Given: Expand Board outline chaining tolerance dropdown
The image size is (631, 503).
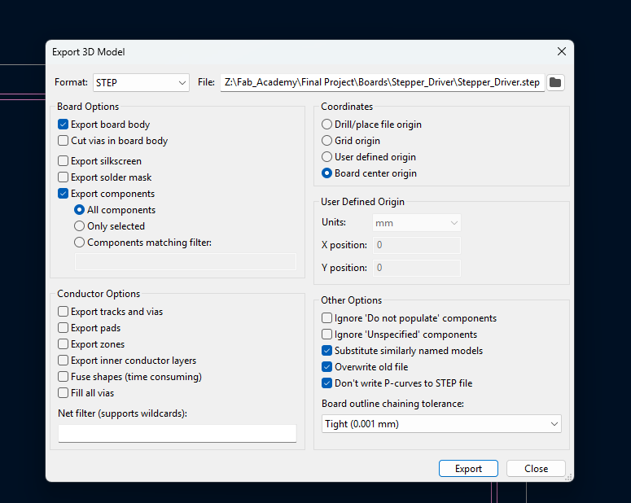Looking at the screenshot, I should 441,424.
